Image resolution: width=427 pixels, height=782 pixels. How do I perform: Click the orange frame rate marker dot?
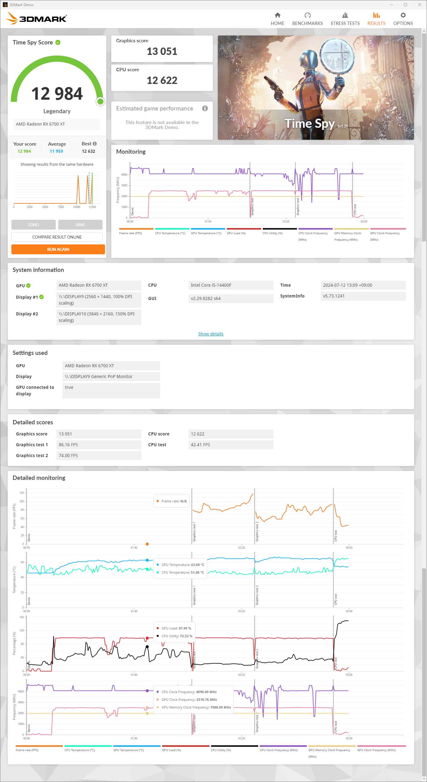(147, 544)
